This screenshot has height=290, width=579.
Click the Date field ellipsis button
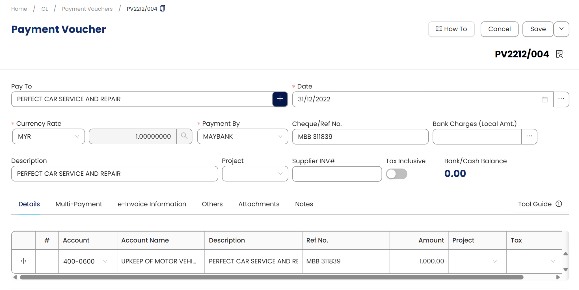pos(561,99)
